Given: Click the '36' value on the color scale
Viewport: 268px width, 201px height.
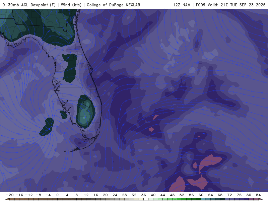Looking at the screenshot, I should (144, 195).
